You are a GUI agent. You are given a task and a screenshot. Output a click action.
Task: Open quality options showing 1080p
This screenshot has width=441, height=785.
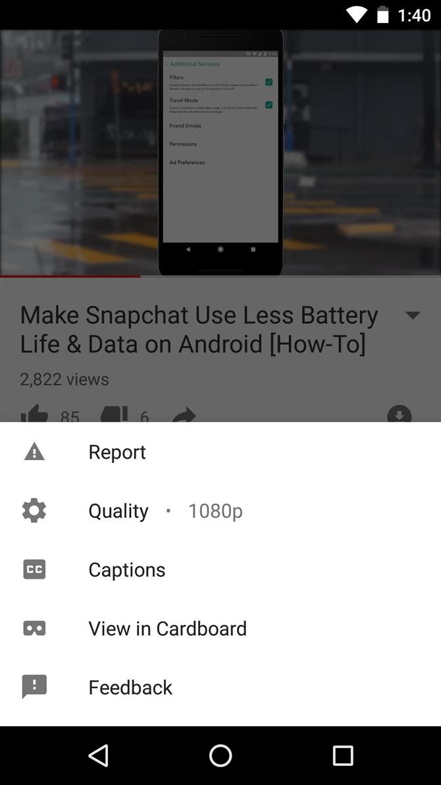[x=220, y=511]
